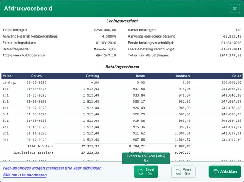Click interest rate value 4,5000%
The height and width of the screenshot is (182, 244).
[x=109, y=36]
